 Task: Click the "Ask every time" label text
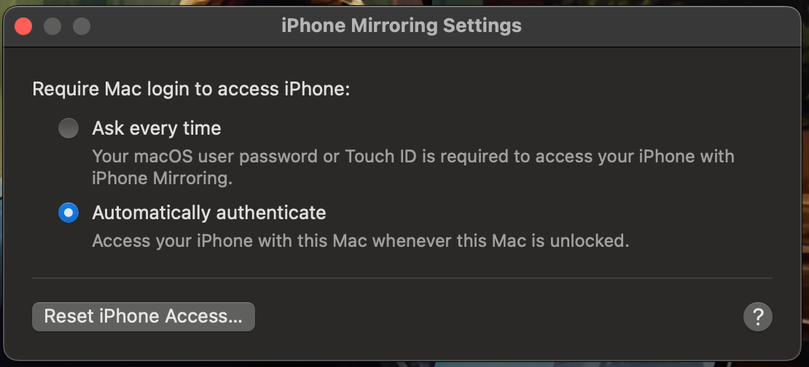coord(156,129)
